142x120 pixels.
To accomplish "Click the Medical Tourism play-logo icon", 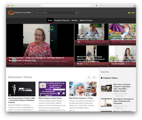I will [x=11, y=13].
